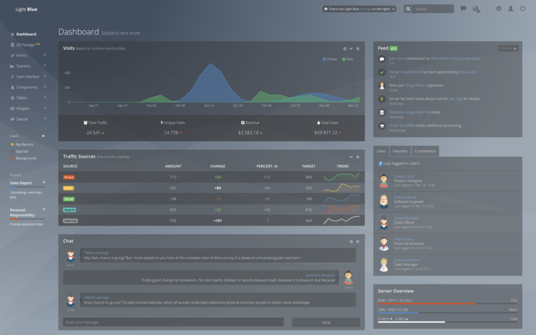Click the chat message input field
The width and height of the screenshot is (536, 335).
173,322
